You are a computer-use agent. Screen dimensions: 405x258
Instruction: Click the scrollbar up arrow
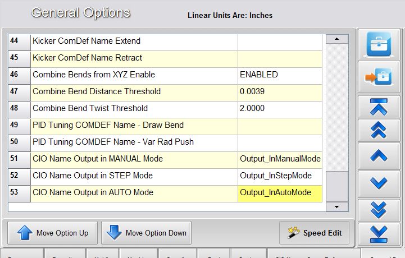[x=337, y=39]
